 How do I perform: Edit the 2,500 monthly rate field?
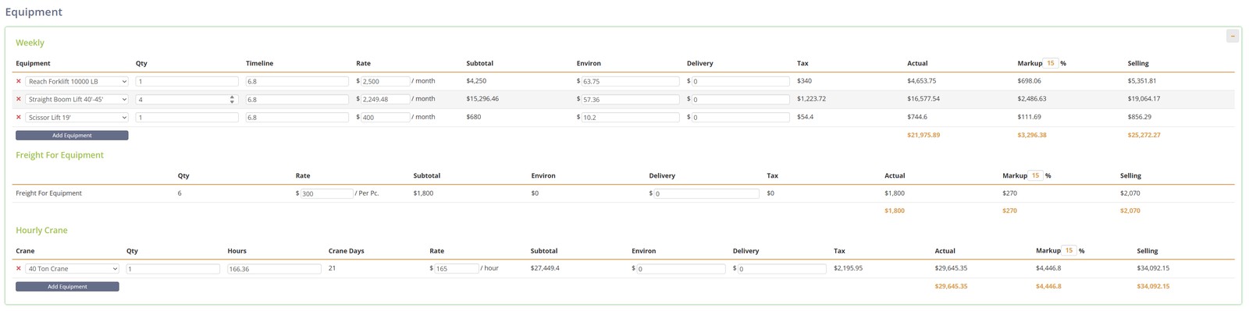(386, 81)
